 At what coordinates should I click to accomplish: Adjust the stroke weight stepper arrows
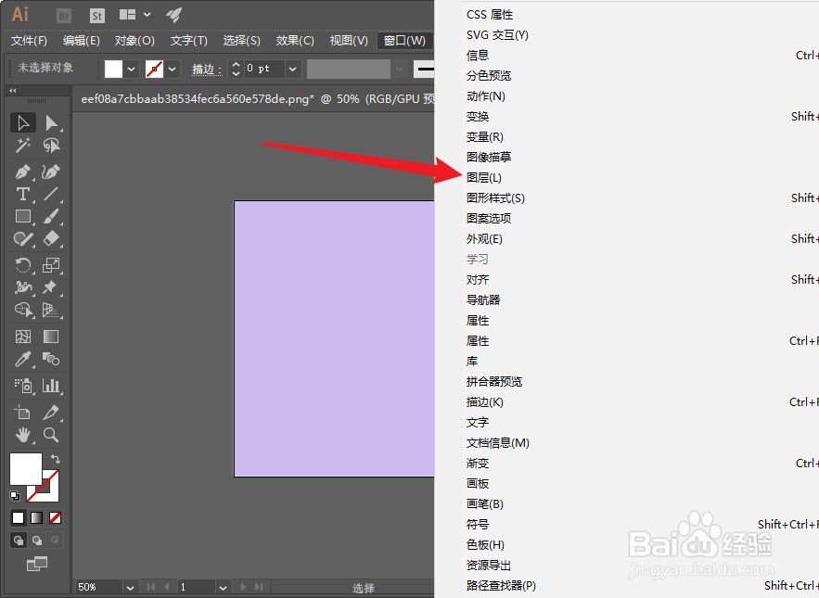click(236, 69)
